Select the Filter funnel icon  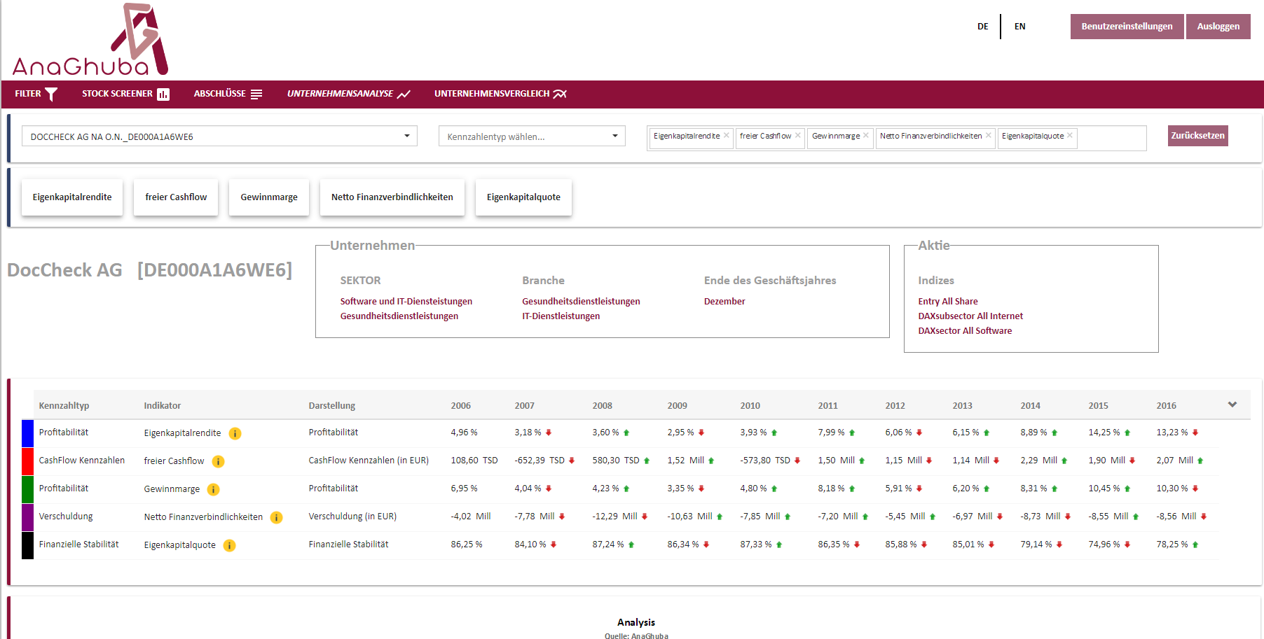point(52,93)
